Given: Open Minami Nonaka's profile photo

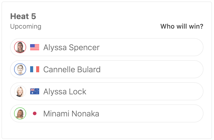Looking at the screenshot, I should click(x=20, y=113).
